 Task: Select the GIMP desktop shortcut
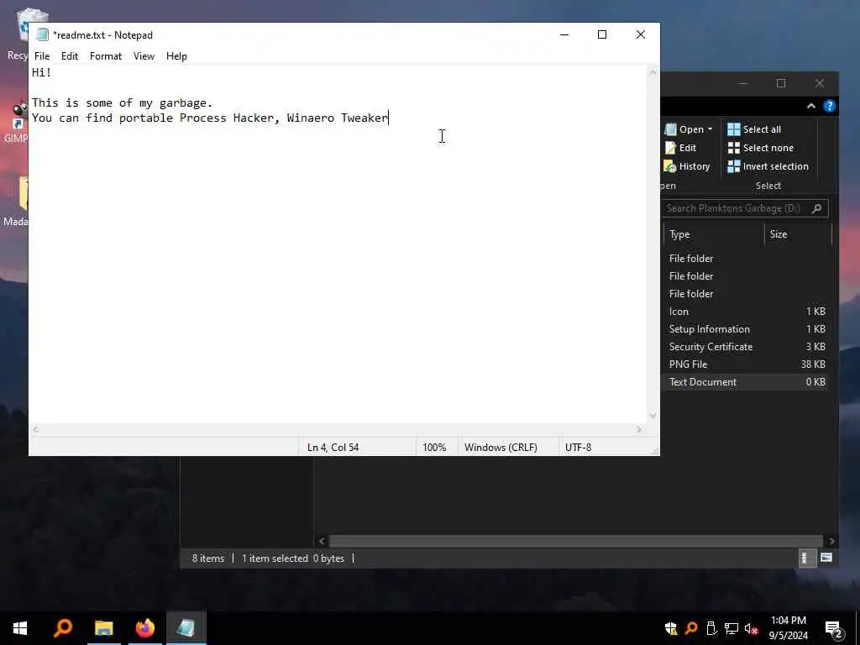tap(15, 123)
